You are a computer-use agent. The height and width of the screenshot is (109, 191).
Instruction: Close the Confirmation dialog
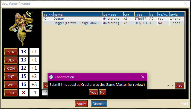[143, 77]
